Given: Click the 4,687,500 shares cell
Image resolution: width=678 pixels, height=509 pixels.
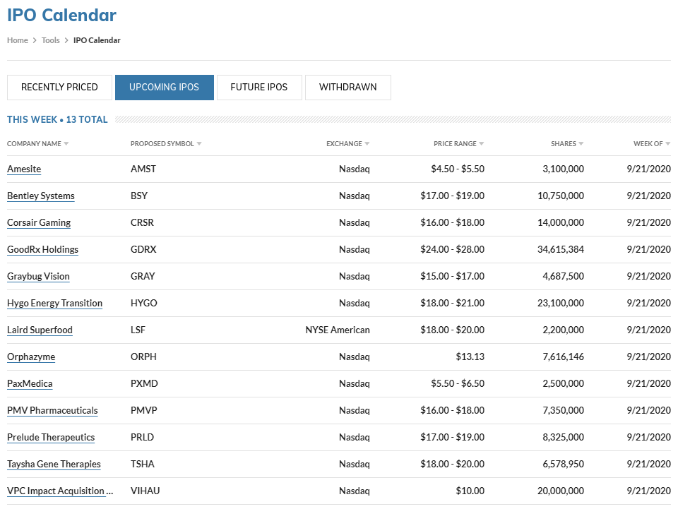Looking at the screenshot, I should point(564,276).
